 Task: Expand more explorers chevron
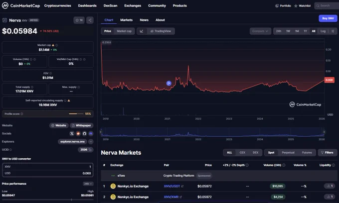click(91, 141)
